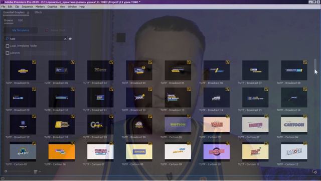The width and height of the screenshot is (321, 181).
Task: Click the template badge on TUTP Broadcast 13
Action: point(189,89)
